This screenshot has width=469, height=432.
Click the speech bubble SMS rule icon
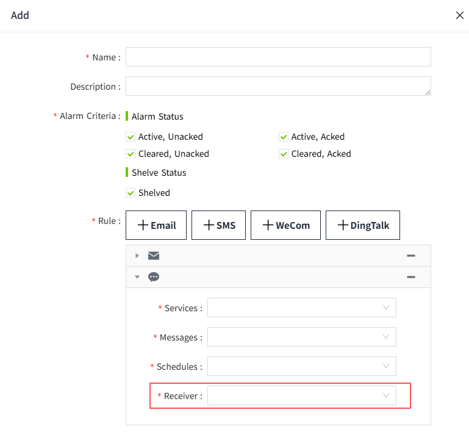(154, 277)
